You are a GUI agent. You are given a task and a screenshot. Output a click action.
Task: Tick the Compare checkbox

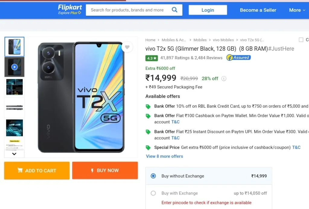click(301, 40)
